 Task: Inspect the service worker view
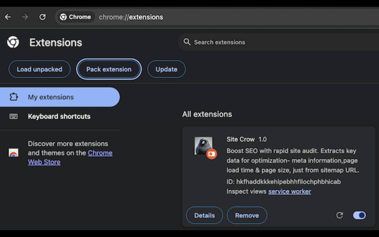coord(290,191)
